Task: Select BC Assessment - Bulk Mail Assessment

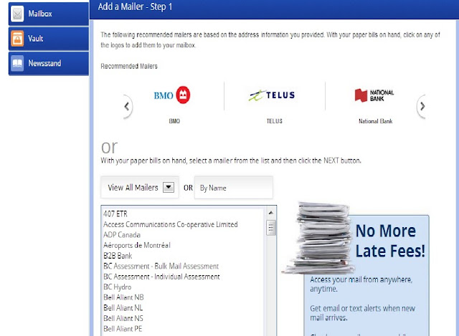Action: 161,266
